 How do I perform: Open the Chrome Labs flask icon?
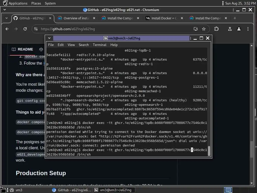pos(230,29)
